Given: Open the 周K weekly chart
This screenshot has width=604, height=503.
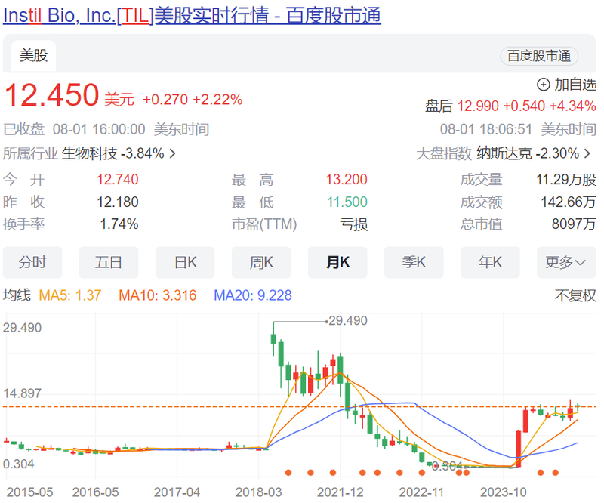Looking at the screenshot, I should [x=261, y=262].
